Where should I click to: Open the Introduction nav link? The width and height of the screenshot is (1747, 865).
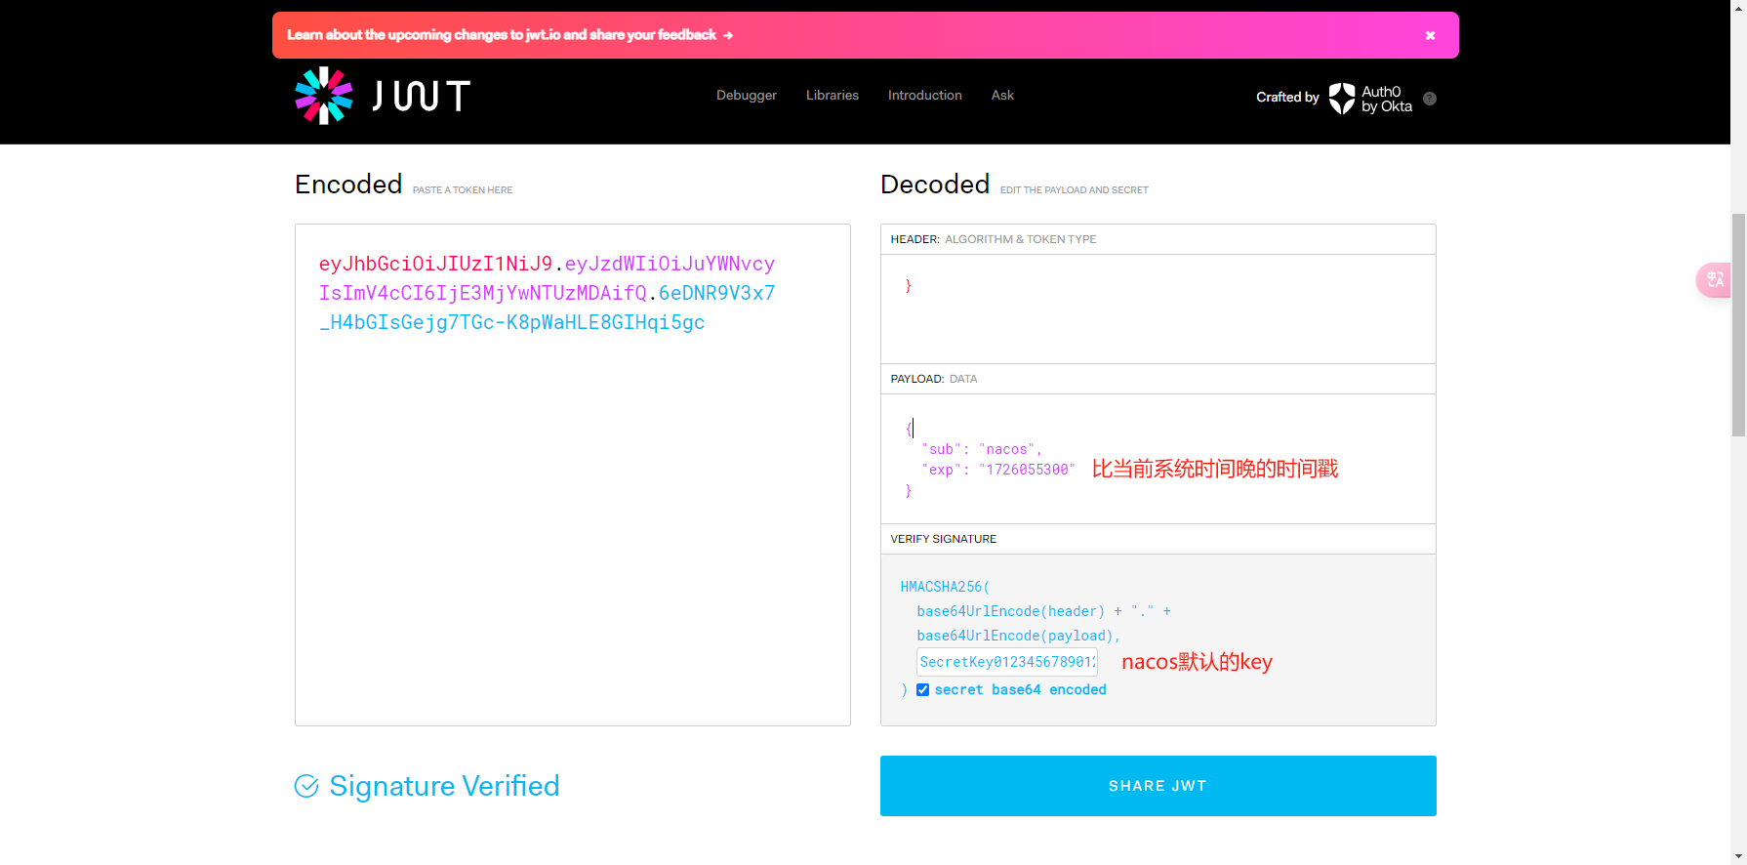(924, 96)
